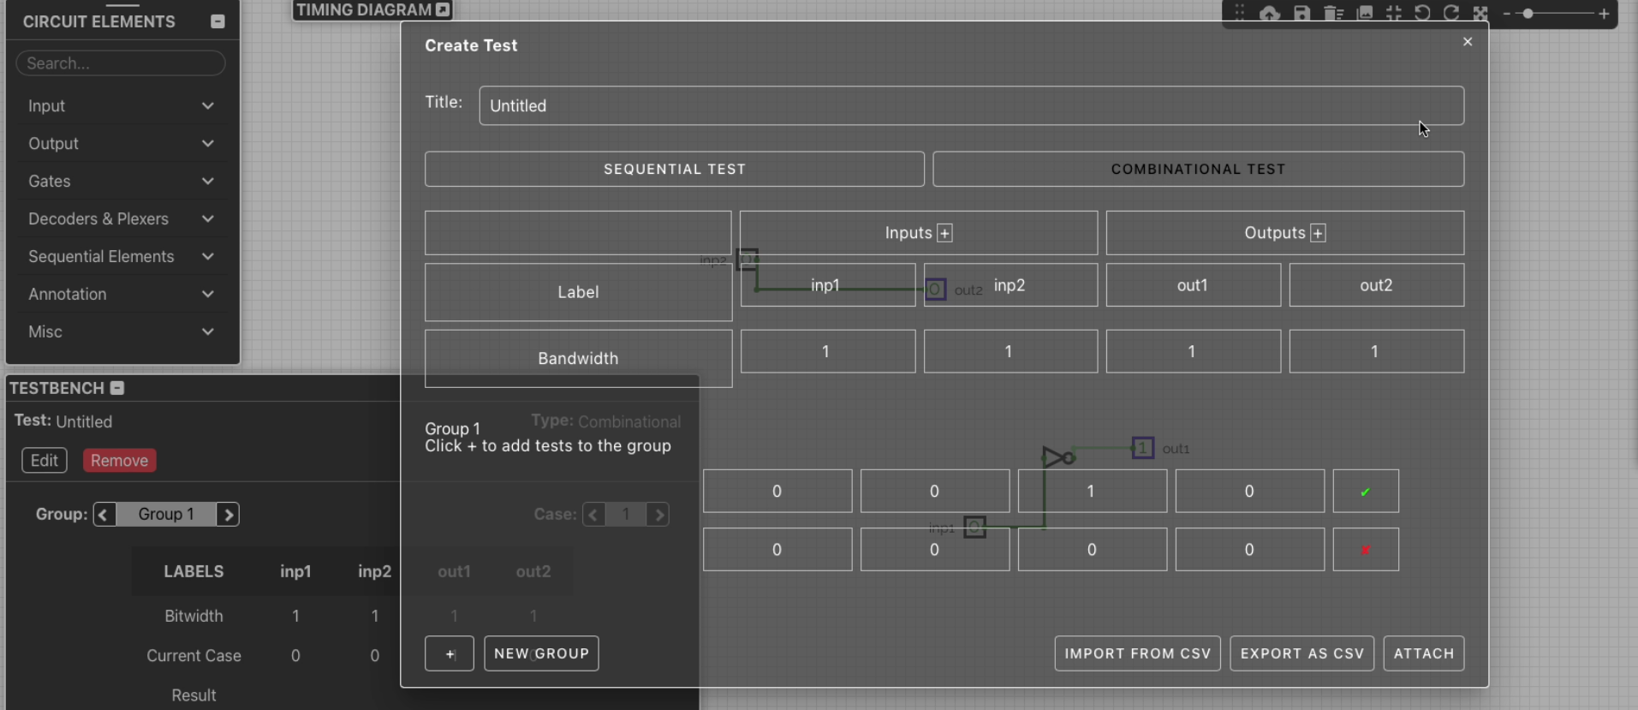This screenshot has width=1638, height=710.
Task: Click the Bandwidth row header cell
Action: click(578, 358)
